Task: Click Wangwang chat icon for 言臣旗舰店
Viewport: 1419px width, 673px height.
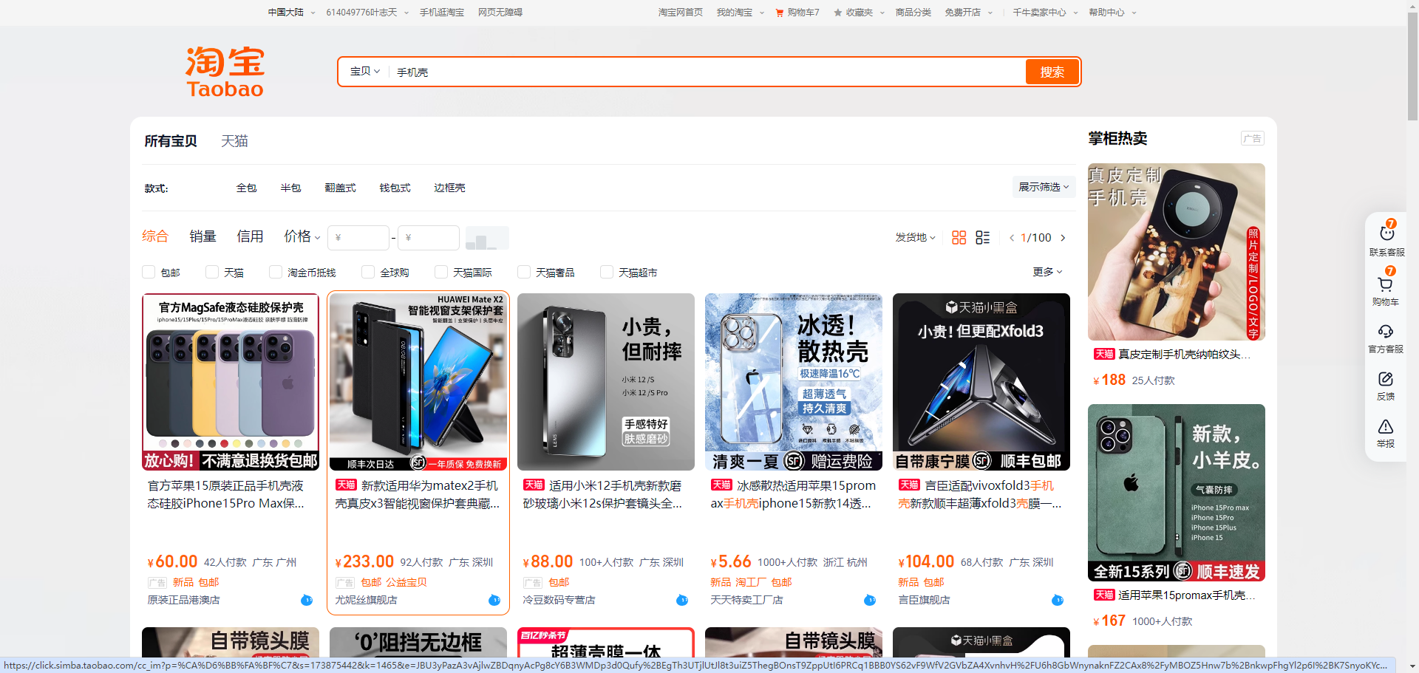Action: point(1058,600)
